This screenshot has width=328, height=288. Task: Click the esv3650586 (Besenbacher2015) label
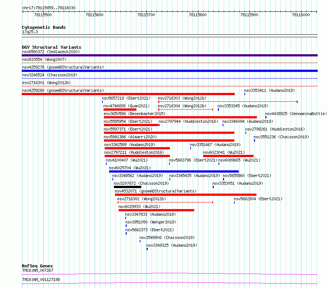tap(135, 114)
